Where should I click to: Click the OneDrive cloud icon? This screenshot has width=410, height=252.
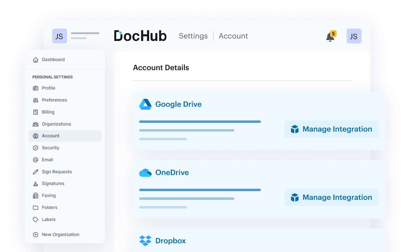coord(145,173)
